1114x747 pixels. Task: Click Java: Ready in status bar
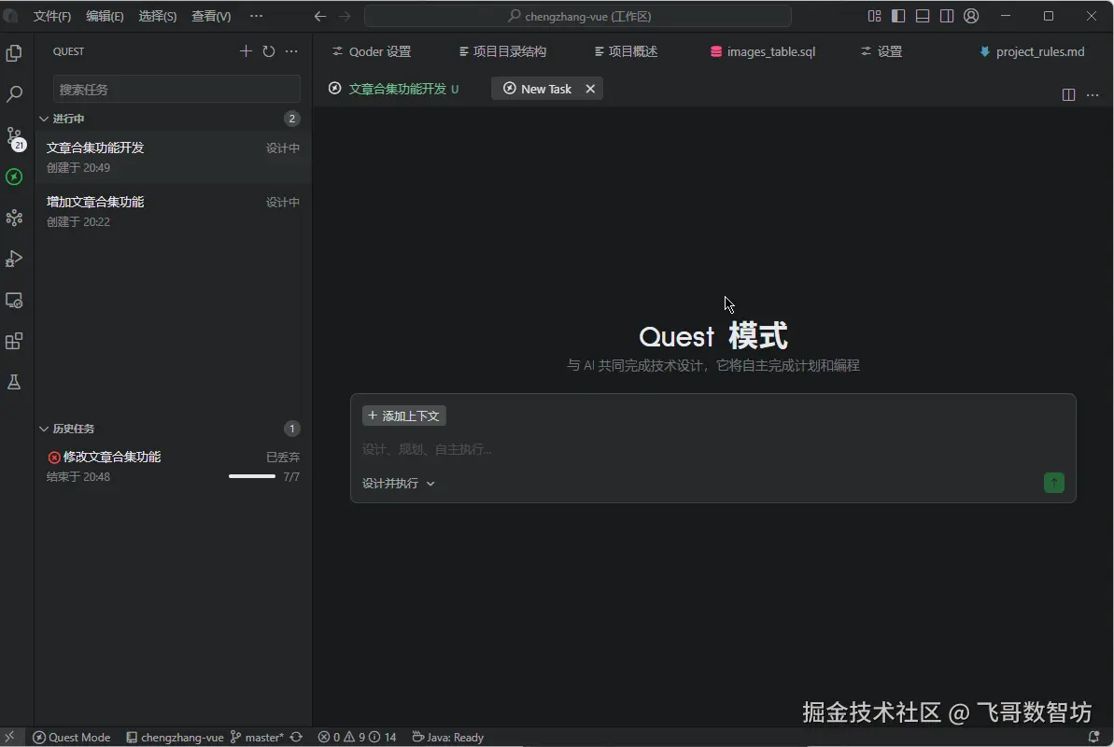448,737
